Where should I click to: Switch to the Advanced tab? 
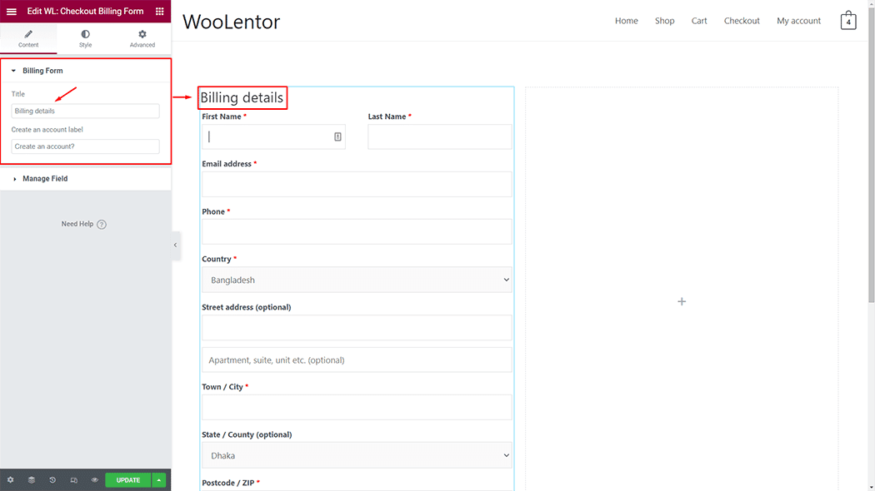coord(142,38)
